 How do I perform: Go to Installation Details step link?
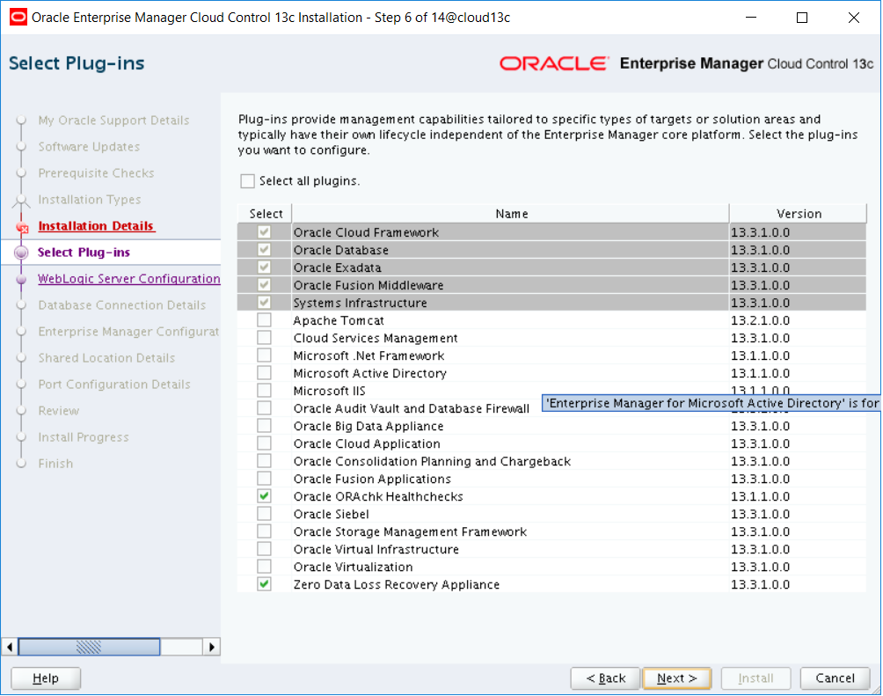(x=96, y=226)
